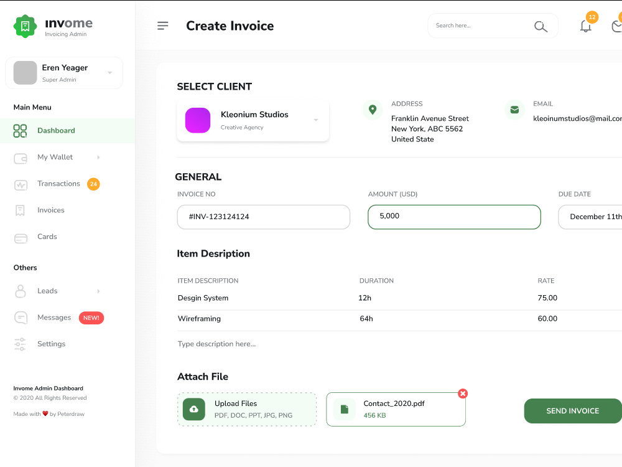Click the 12h duration value
Viewport: 622px width, 467px height.
coord(364,298)
